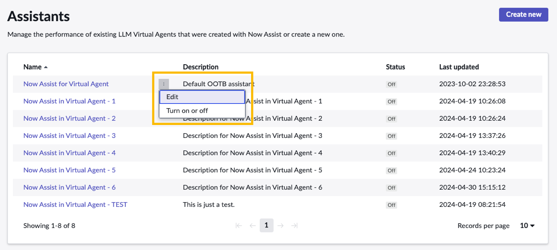557x250 pixels.
Task: Open Now Assist in Virtual Agent - 1
Action: [x=69, y=101]
